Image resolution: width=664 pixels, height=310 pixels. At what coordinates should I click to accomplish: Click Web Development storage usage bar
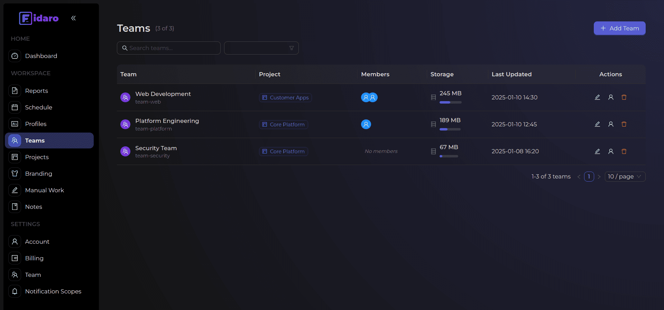click(450, 103)
